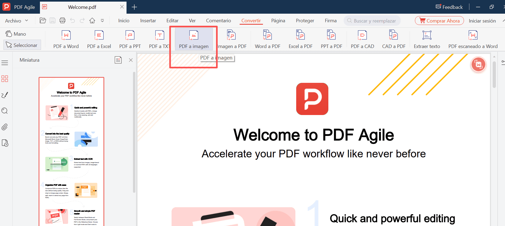Select the page 1 thumbnail

click(x=71, y=151)
